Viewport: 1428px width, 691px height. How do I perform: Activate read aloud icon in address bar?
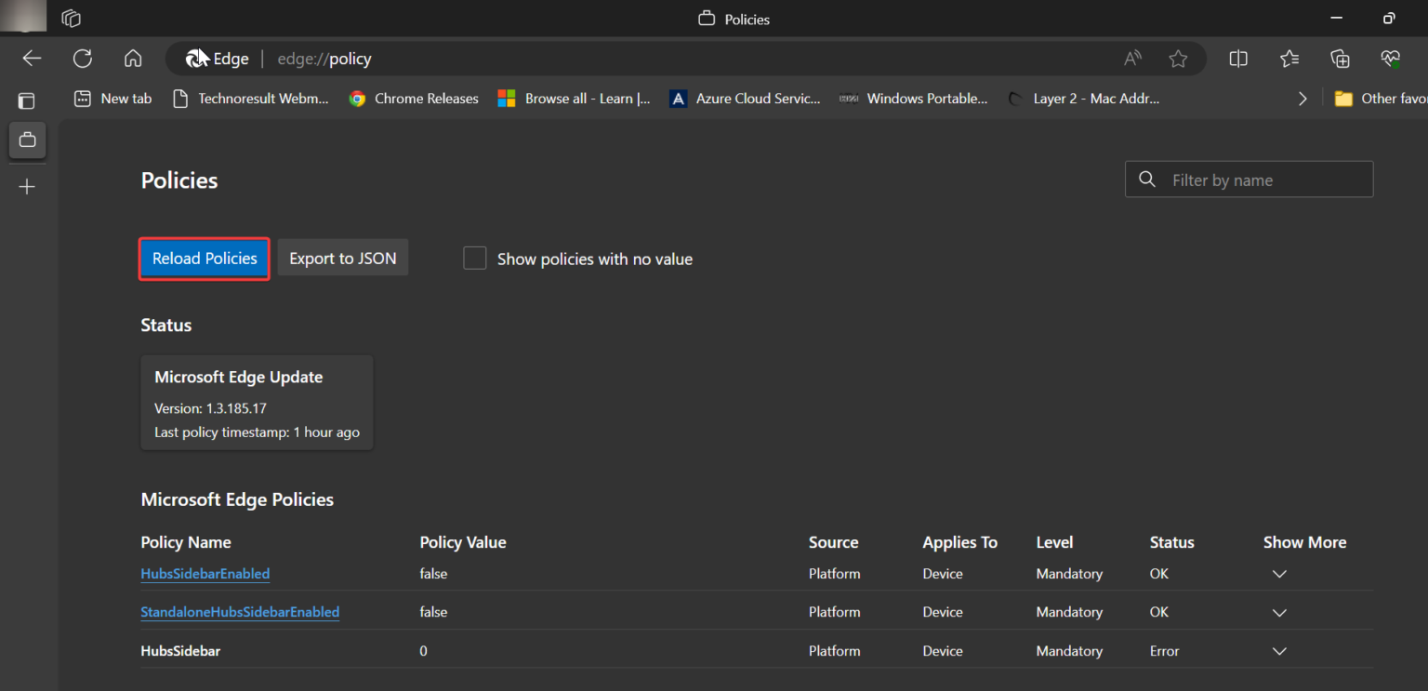pyautogui.click(x=1132, y=58)
